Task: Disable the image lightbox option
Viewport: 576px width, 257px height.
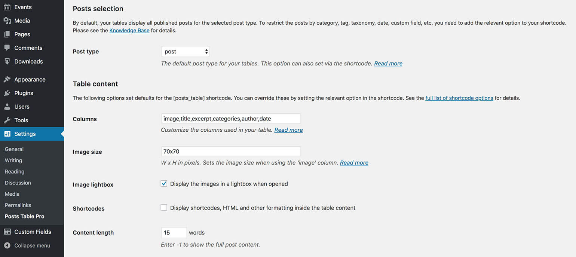Action: [164, 183]
